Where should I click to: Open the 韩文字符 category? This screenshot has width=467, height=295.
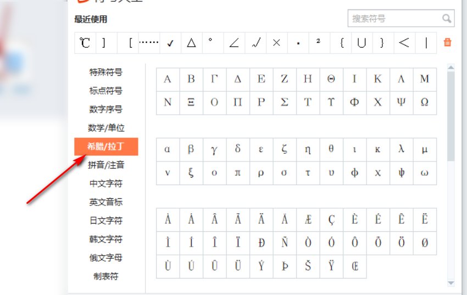[106, 239]
